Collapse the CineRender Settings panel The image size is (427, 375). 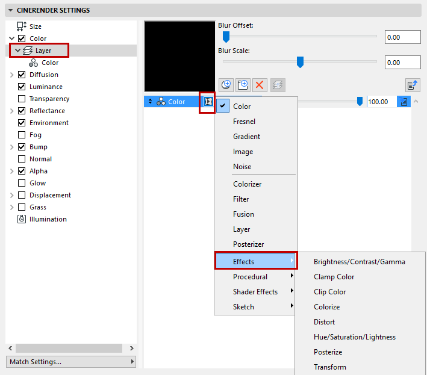(x=10, y=10)
